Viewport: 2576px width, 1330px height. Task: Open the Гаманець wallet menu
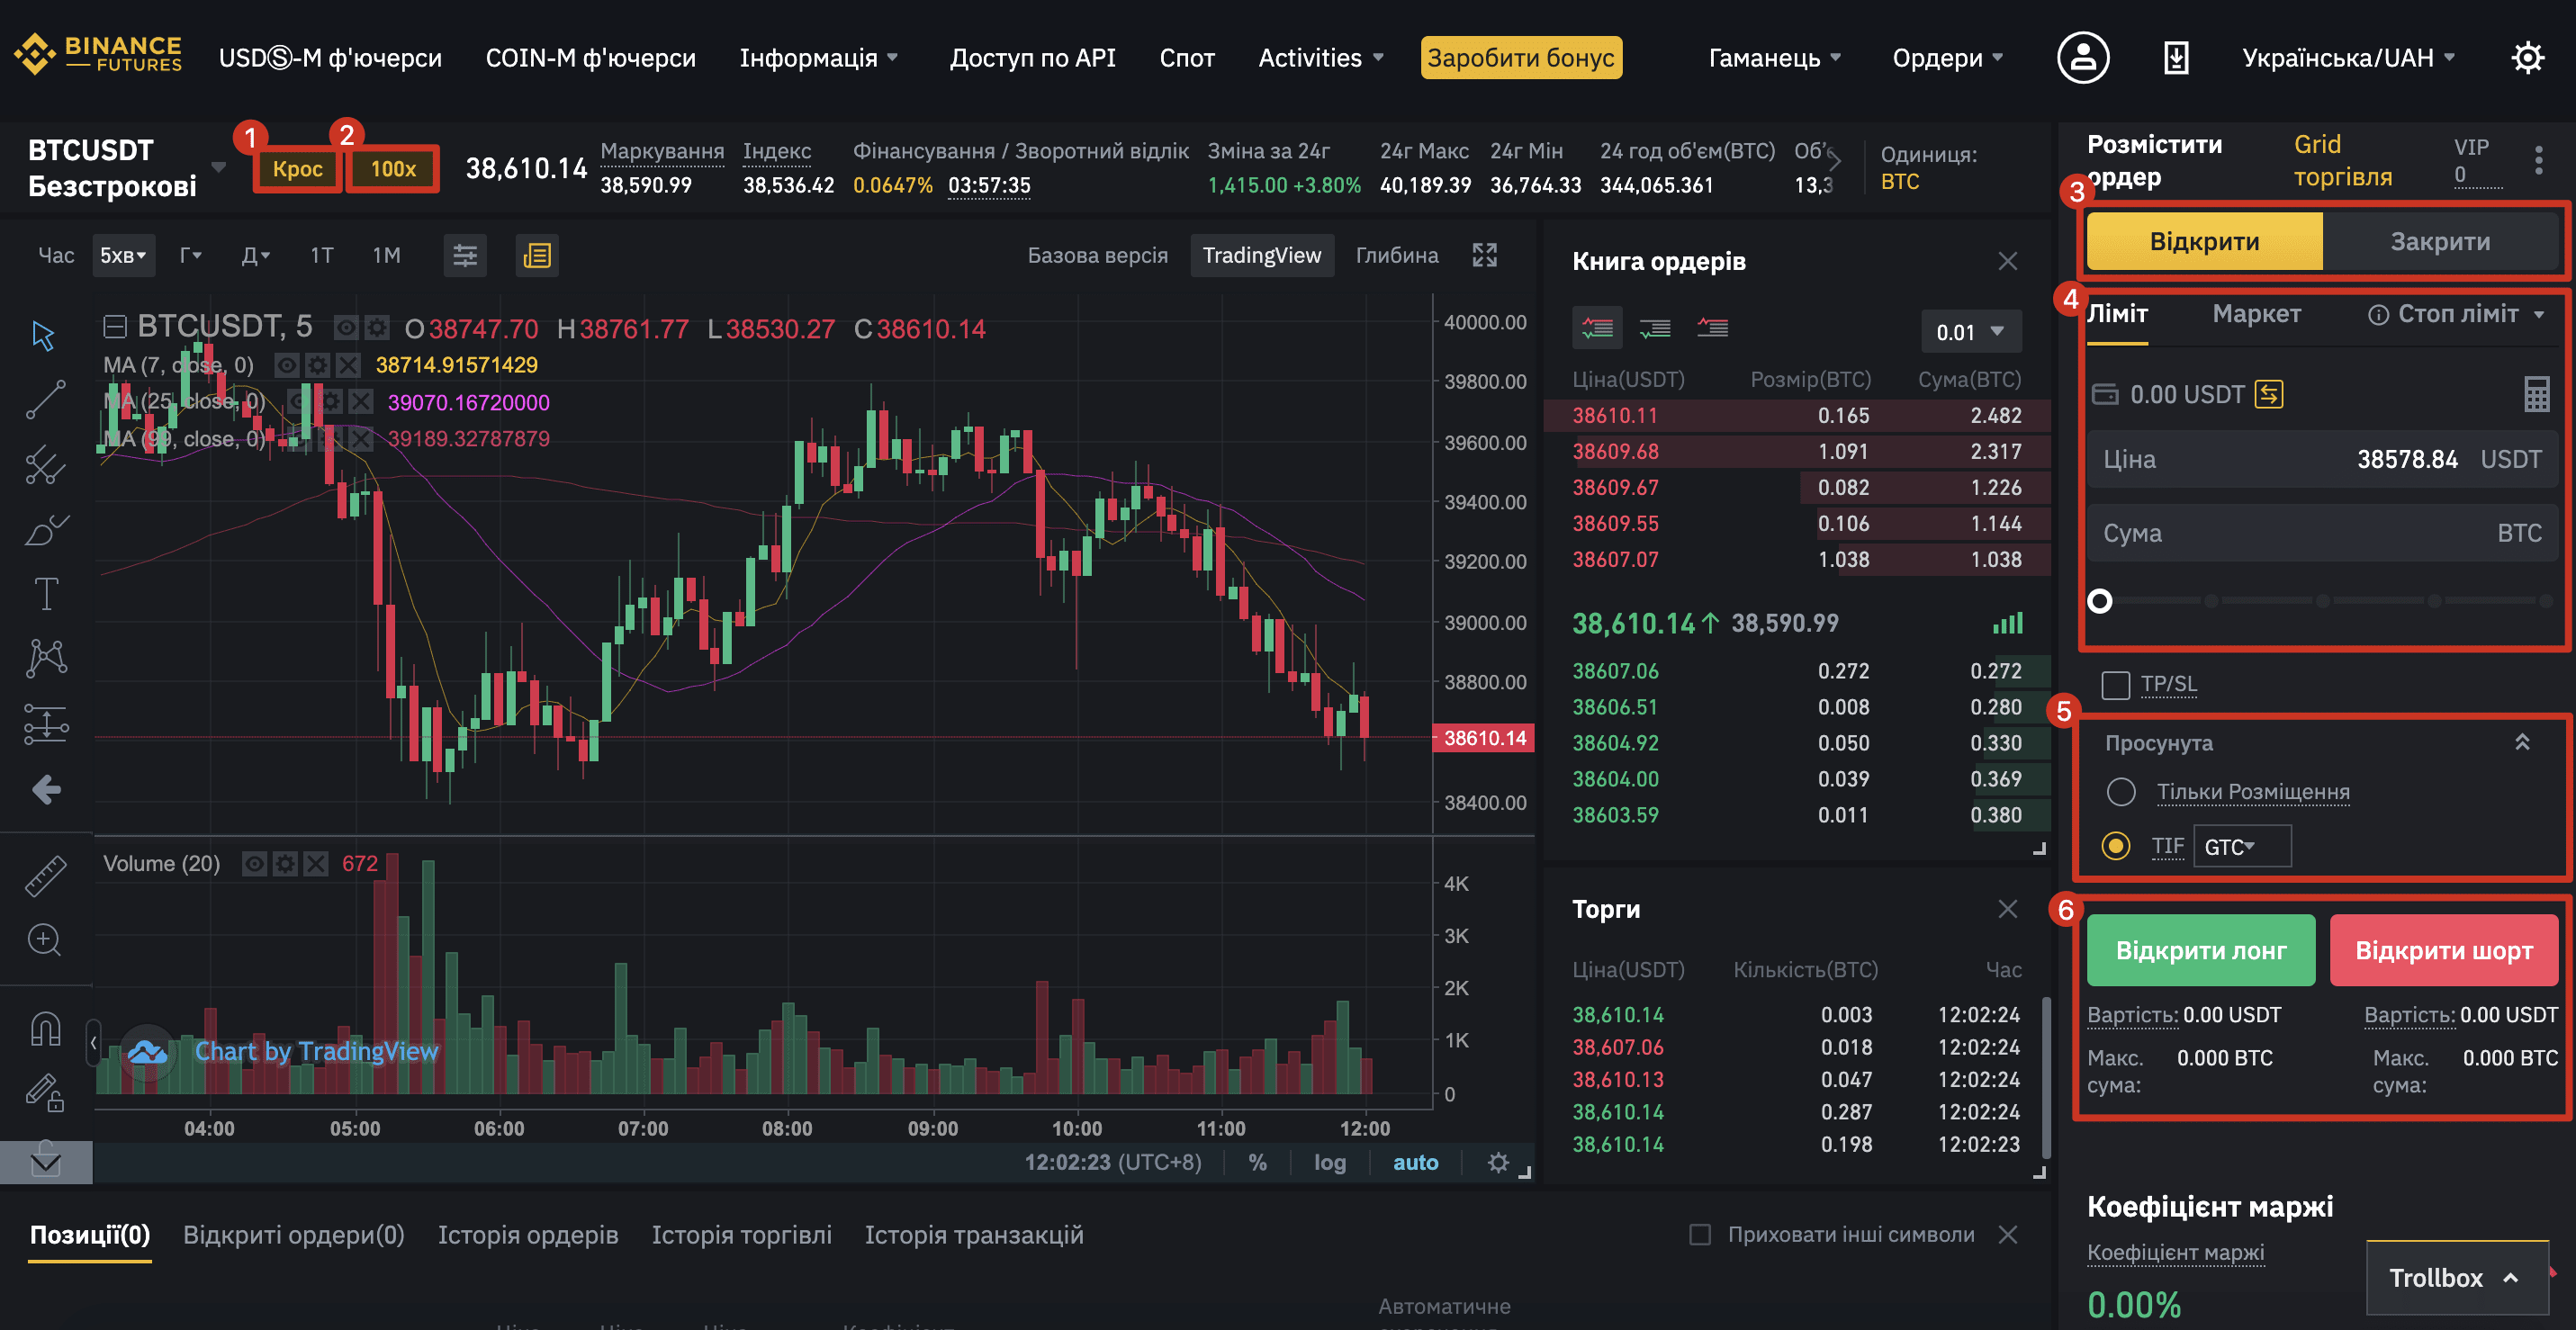(1774, 58)
